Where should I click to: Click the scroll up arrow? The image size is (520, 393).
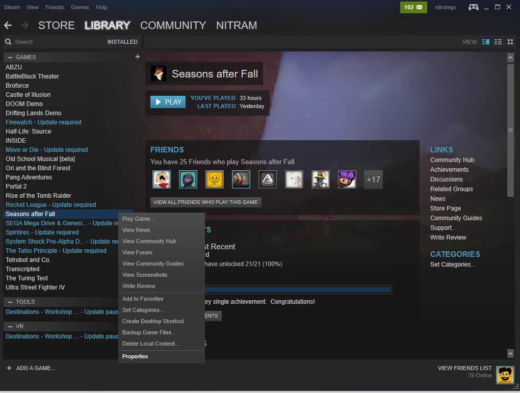point(510,58)
